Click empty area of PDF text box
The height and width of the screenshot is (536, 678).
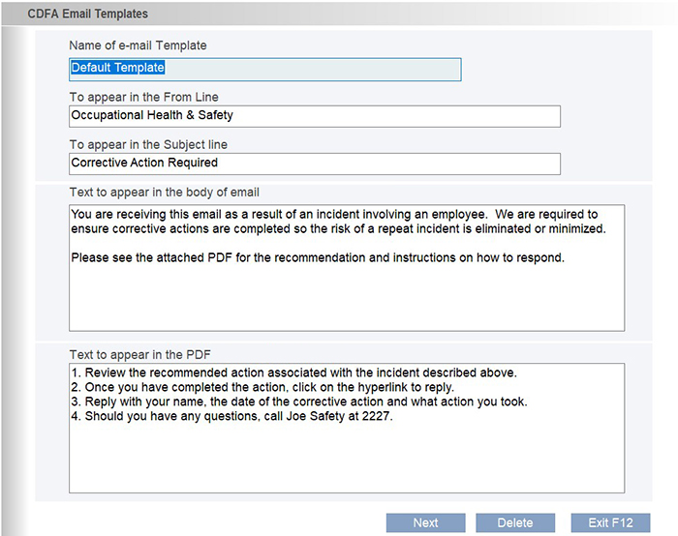(x=346, y=462)
